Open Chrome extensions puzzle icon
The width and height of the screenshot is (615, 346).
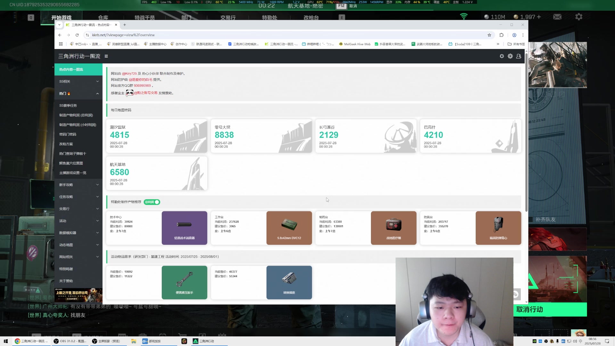[x=502, y=35]
